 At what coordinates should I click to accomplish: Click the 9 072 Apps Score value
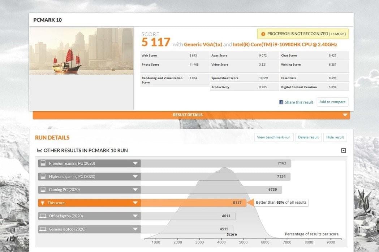click(x=263, y=56)
